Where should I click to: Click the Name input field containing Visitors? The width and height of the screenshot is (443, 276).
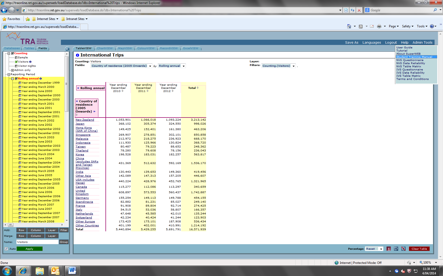37,242
